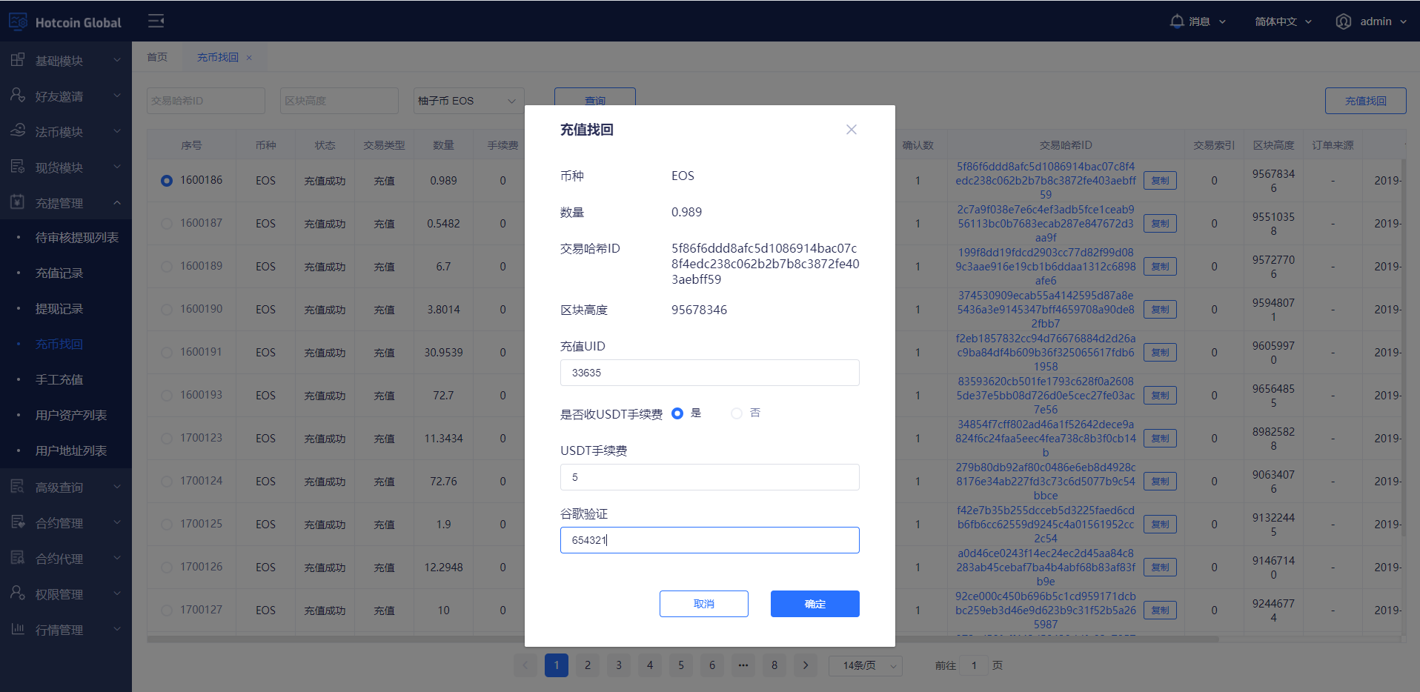Viewport: 1420px width, 692px height.
Task: Select the 行情管理 sidebar icon
Action: [x=17, y=629]
